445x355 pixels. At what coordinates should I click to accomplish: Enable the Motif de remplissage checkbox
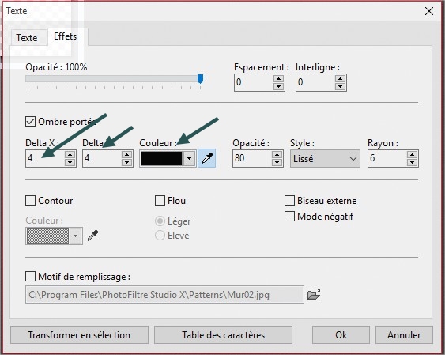pyautogui.click(x=30, y=276)
